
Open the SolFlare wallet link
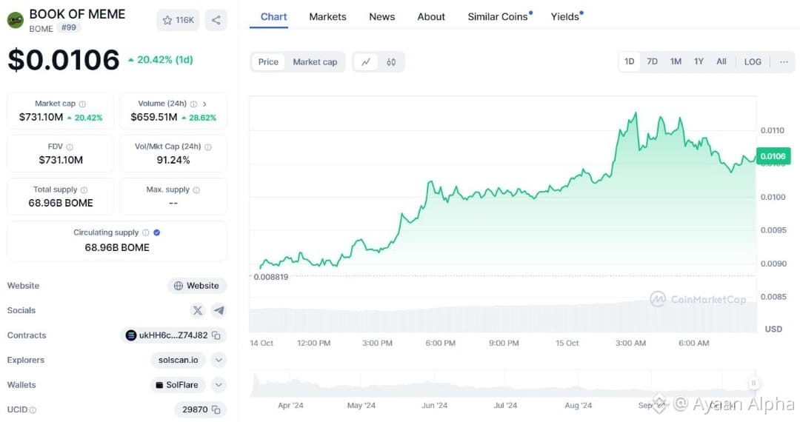178,385
